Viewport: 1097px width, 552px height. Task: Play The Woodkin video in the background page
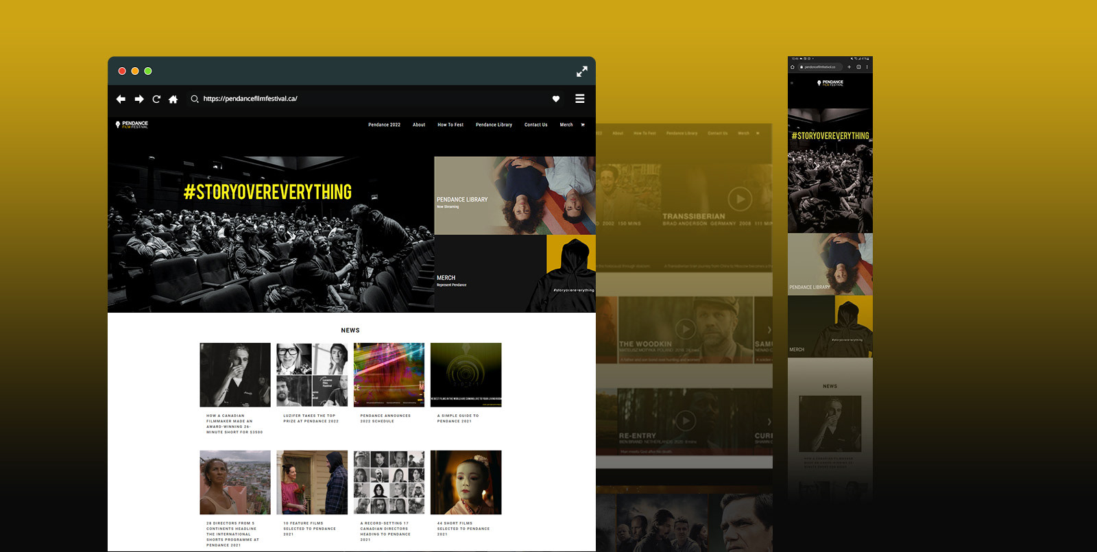tap(685, 328)
